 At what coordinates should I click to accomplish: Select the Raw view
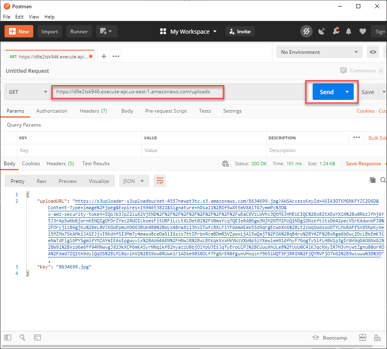pyautogui.click(x=41, y=181)
